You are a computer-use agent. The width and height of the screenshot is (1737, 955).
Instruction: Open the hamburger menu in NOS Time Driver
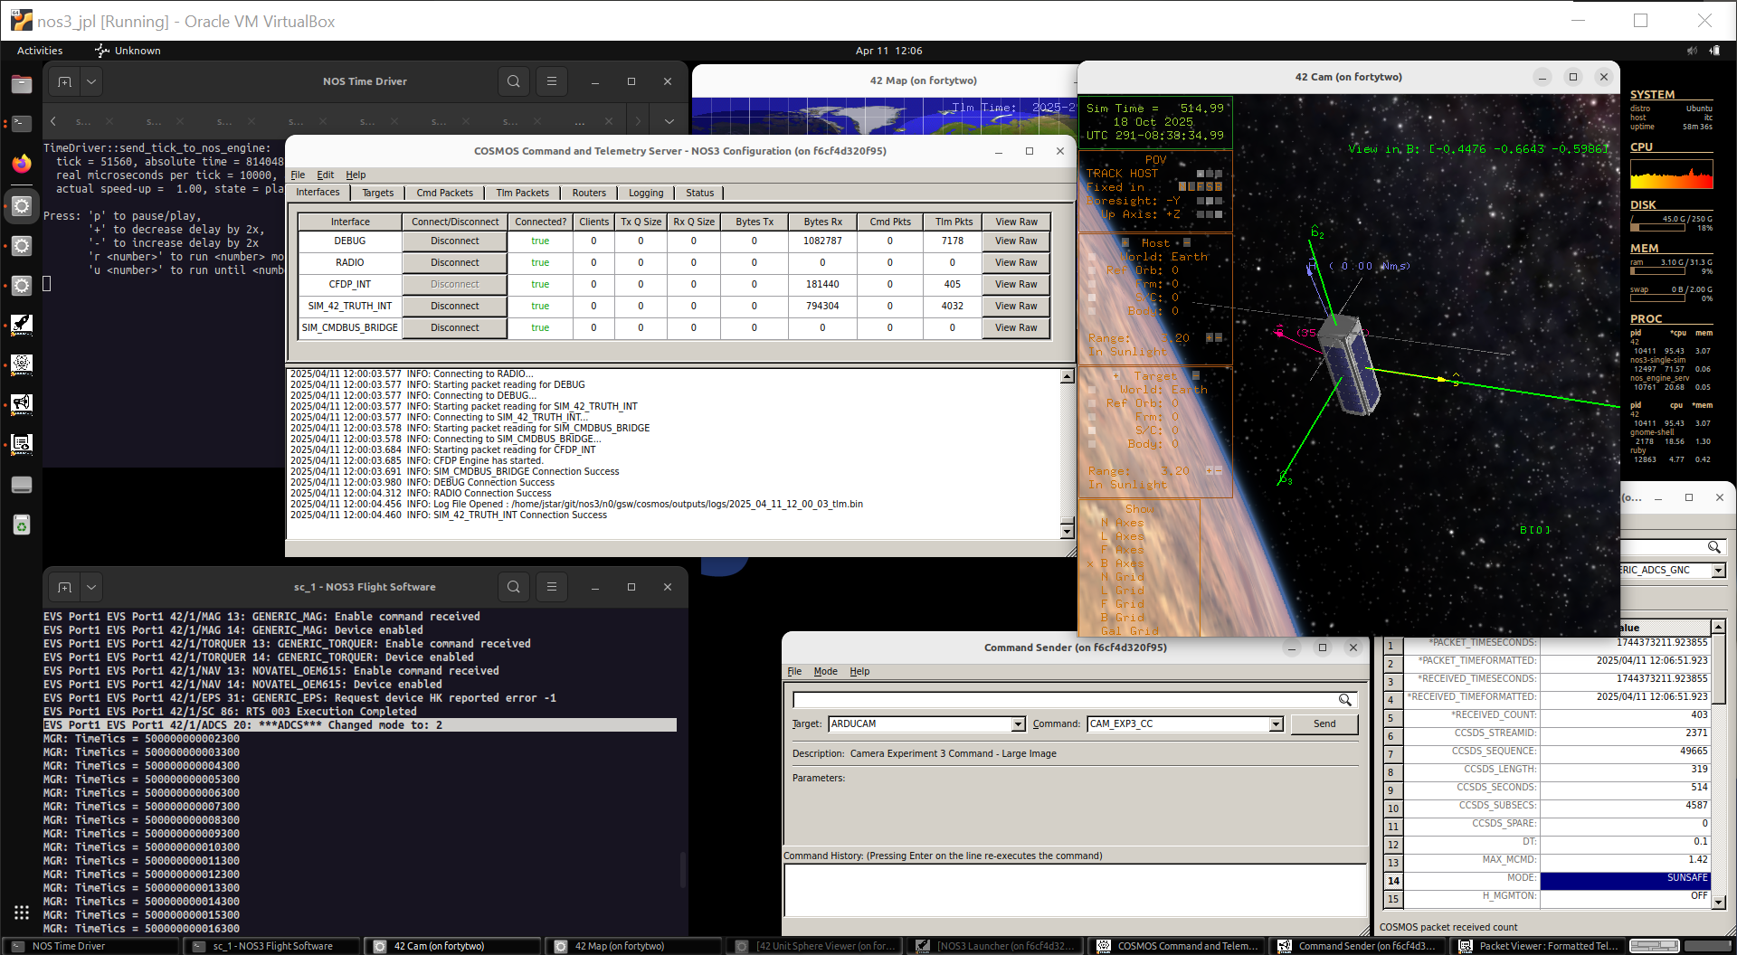(552, 81)
